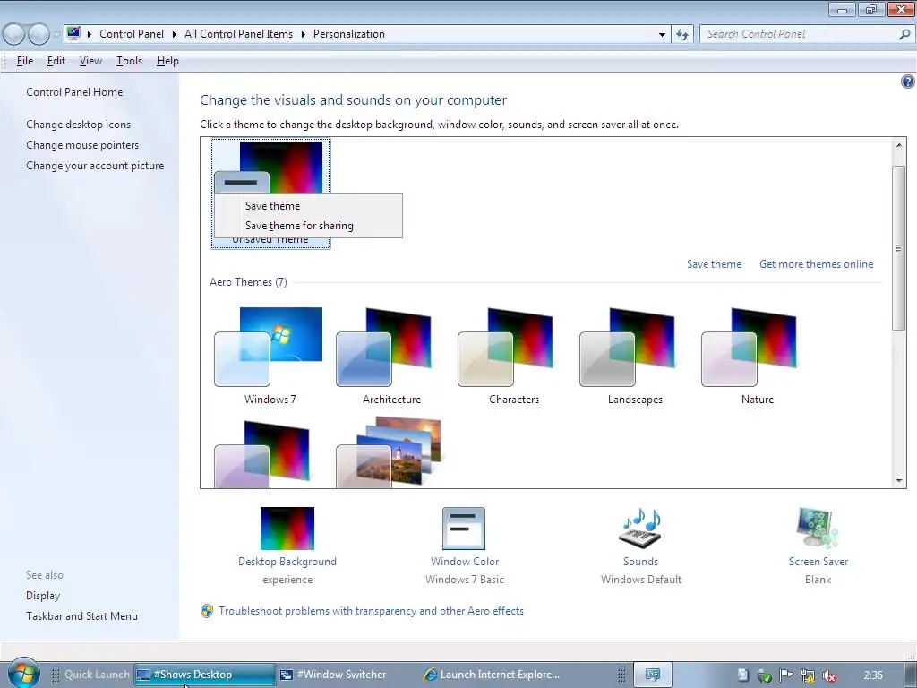
Task: Open the Sounds settings icon
Action: point(640,529)
